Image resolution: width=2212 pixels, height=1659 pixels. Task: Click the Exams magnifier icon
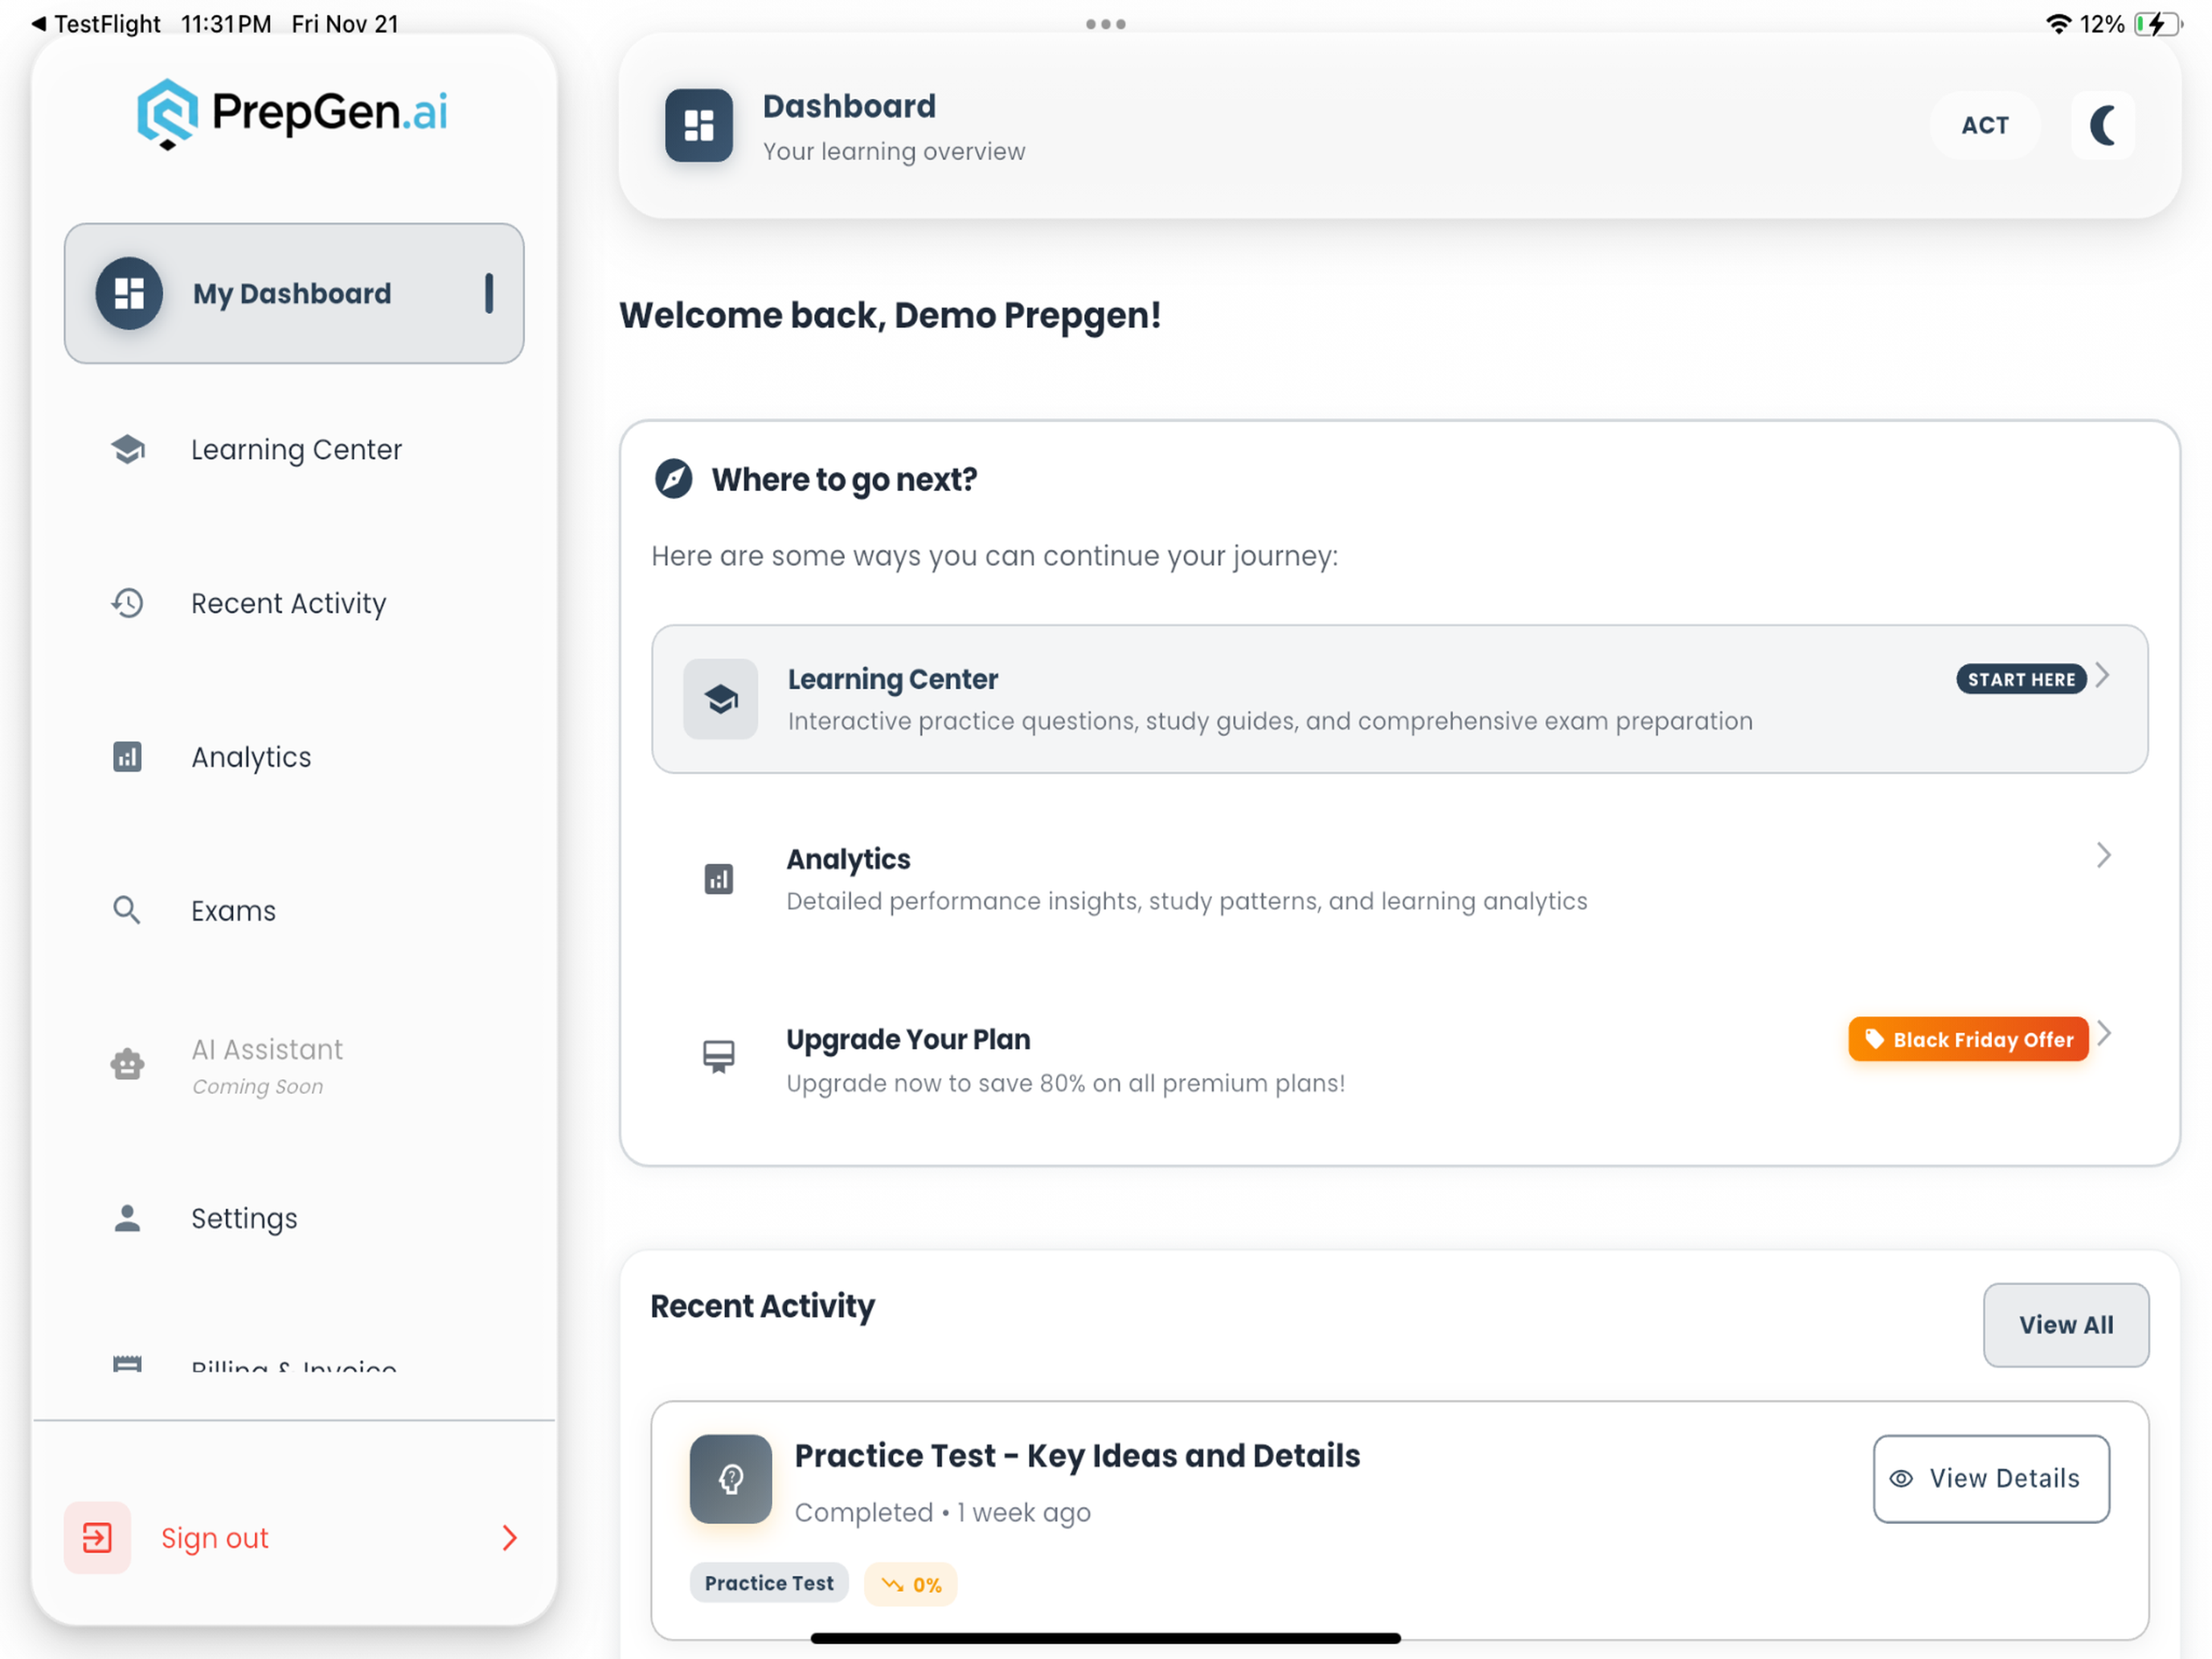(127, 911)
